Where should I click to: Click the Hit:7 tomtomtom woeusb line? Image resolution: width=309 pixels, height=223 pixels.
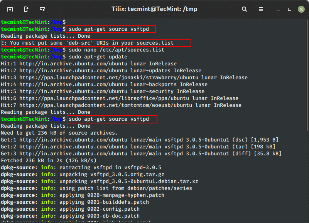click(x=121, y=105)
